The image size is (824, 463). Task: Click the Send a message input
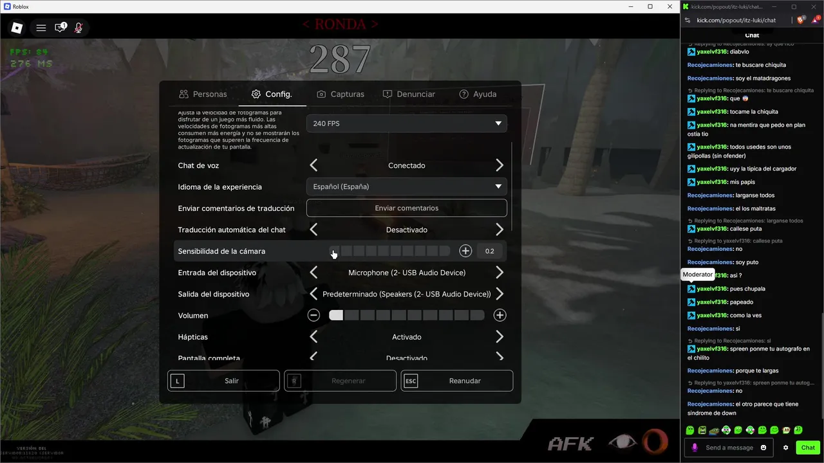pyautogui.click(x=729, y=448)
